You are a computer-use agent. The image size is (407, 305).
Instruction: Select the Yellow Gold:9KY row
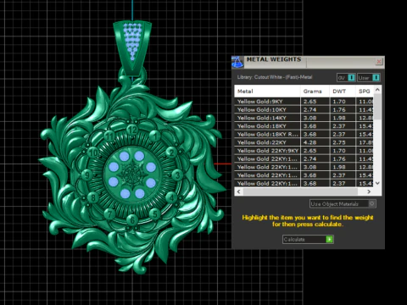pyautogui.click(x=304, y=102)
